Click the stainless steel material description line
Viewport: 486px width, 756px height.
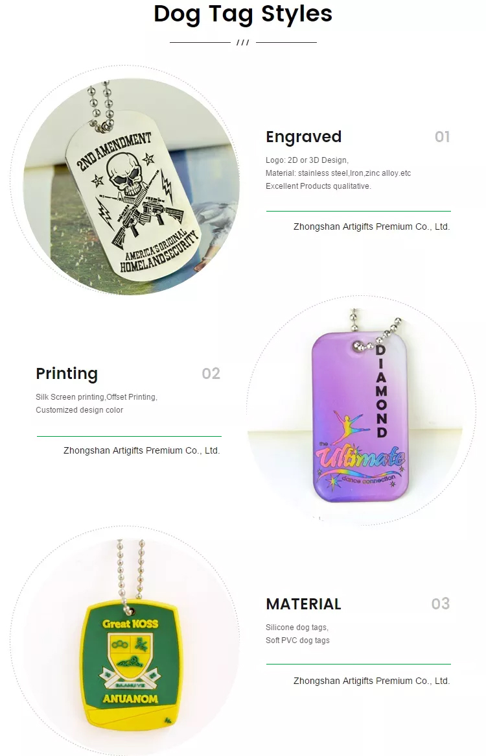point(338,173)
